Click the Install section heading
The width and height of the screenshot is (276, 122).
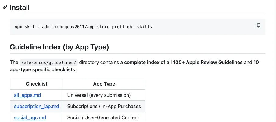[x=20, y=8]
